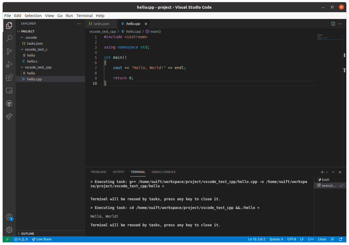Viewport: 349px width, 245px height.
Task: Select hello binary under vscode_test_cpp
Action: 50,73
